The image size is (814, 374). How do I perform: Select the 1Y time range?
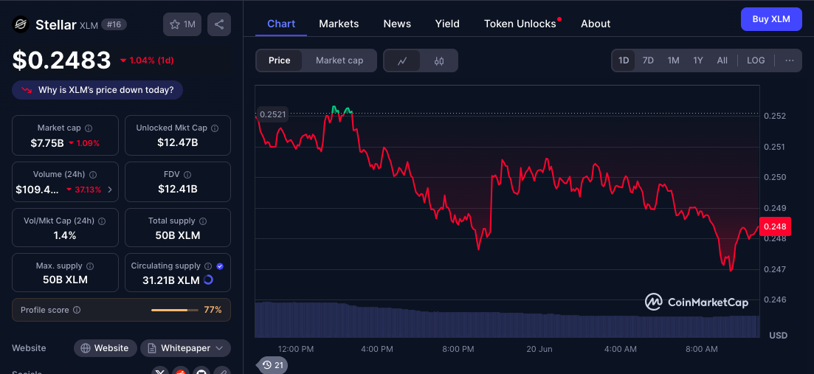tap(697, 60)
